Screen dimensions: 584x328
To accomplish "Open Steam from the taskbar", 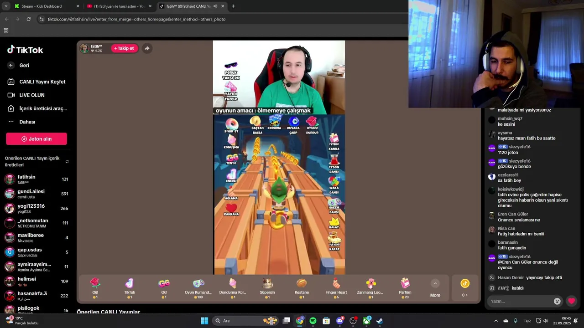I will click(x=380, y=321).
